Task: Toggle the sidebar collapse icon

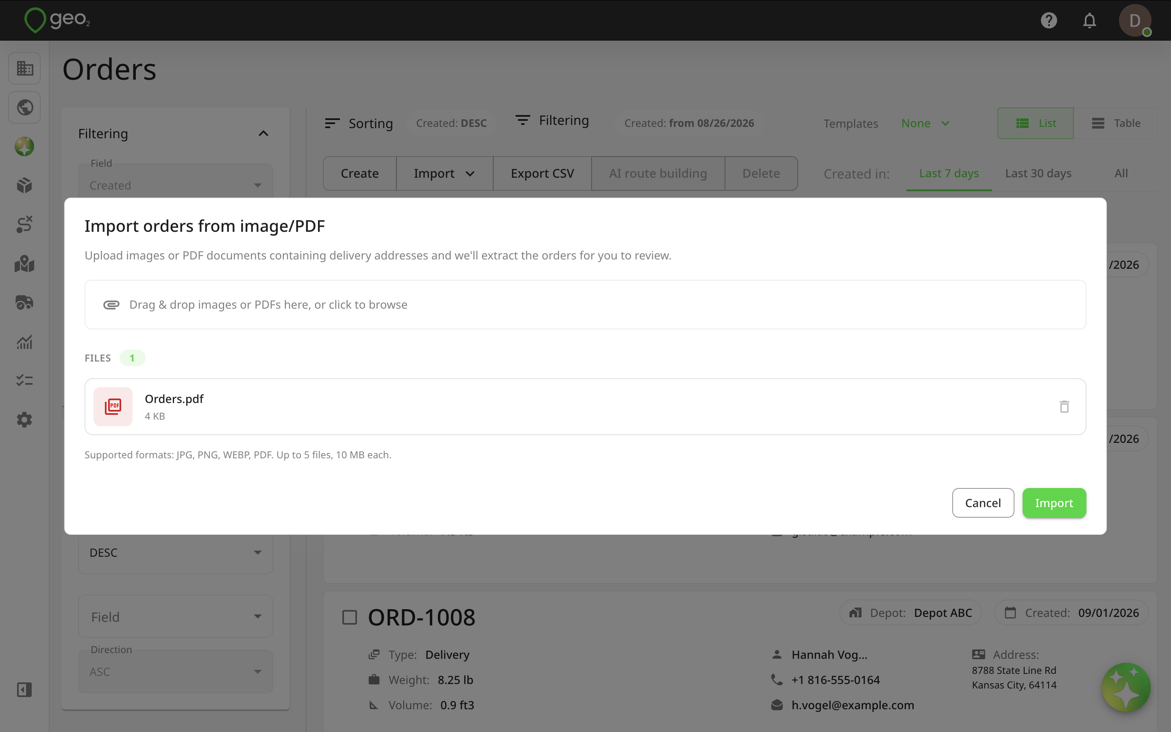Action: pyautogui.click(x=24, y=689)
